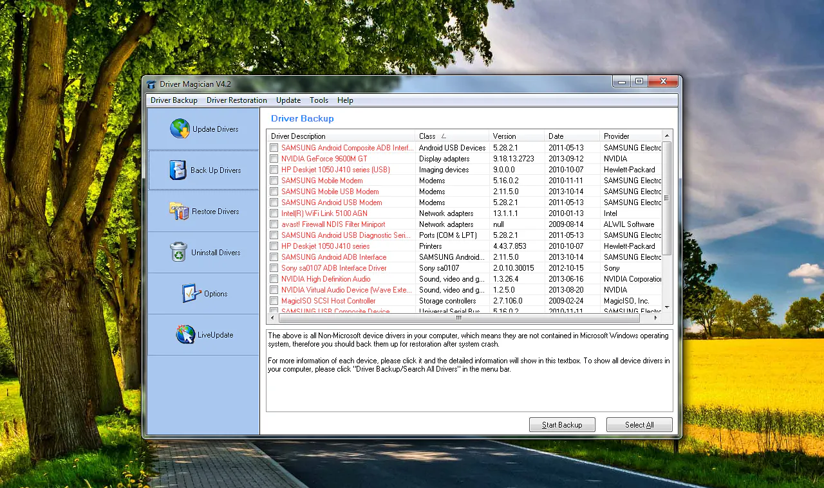Check the Intel(R) WiFi Link 5100 AGN driver
Image resolution: width=824 pixels, height=488 pixels.
click(x=274, y=213)
